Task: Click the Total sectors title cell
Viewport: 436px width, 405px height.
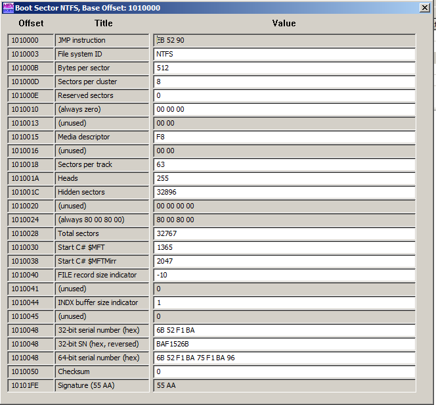Action: pos(102,233)
